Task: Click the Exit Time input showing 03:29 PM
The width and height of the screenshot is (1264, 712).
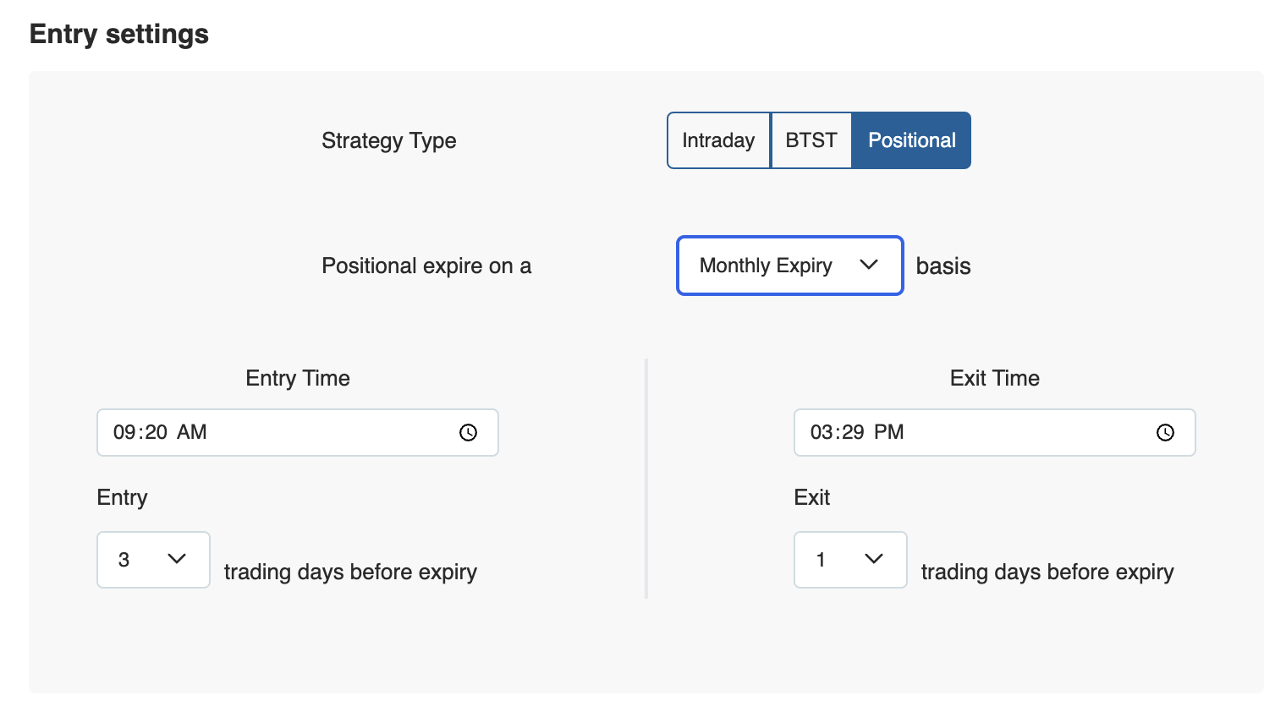Action: pyautogui.click(x=995, y=432)
